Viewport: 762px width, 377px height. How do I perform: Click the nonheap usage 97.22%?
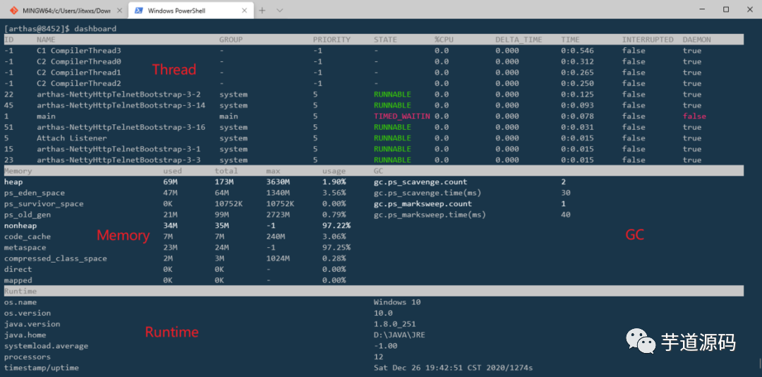tap(337, 226)
